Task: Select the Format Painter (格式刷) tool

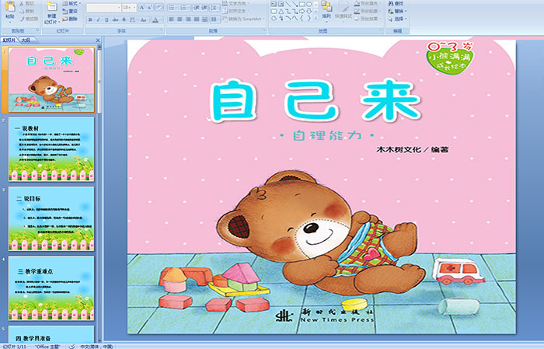Action: point(30,19)
